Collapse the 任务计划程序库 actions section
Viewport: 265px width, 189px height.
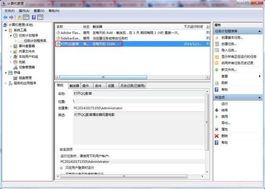(259, 31)
